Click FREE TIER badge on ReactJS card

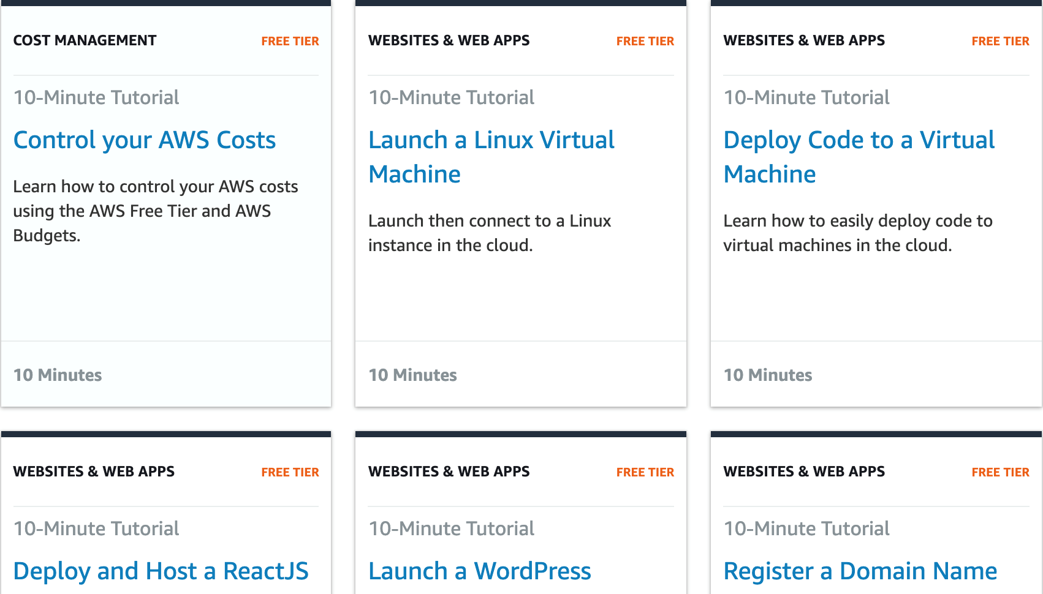(290, 472)
